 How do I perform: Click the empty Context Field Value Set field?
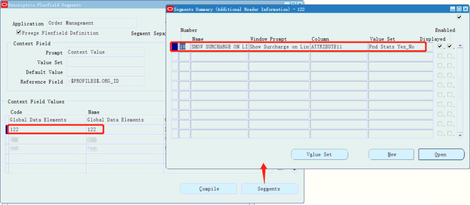tap(105, 62)
